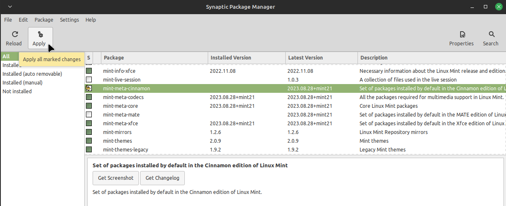
Task: Open package Properties from the toolbar
Action: point(461,38)
